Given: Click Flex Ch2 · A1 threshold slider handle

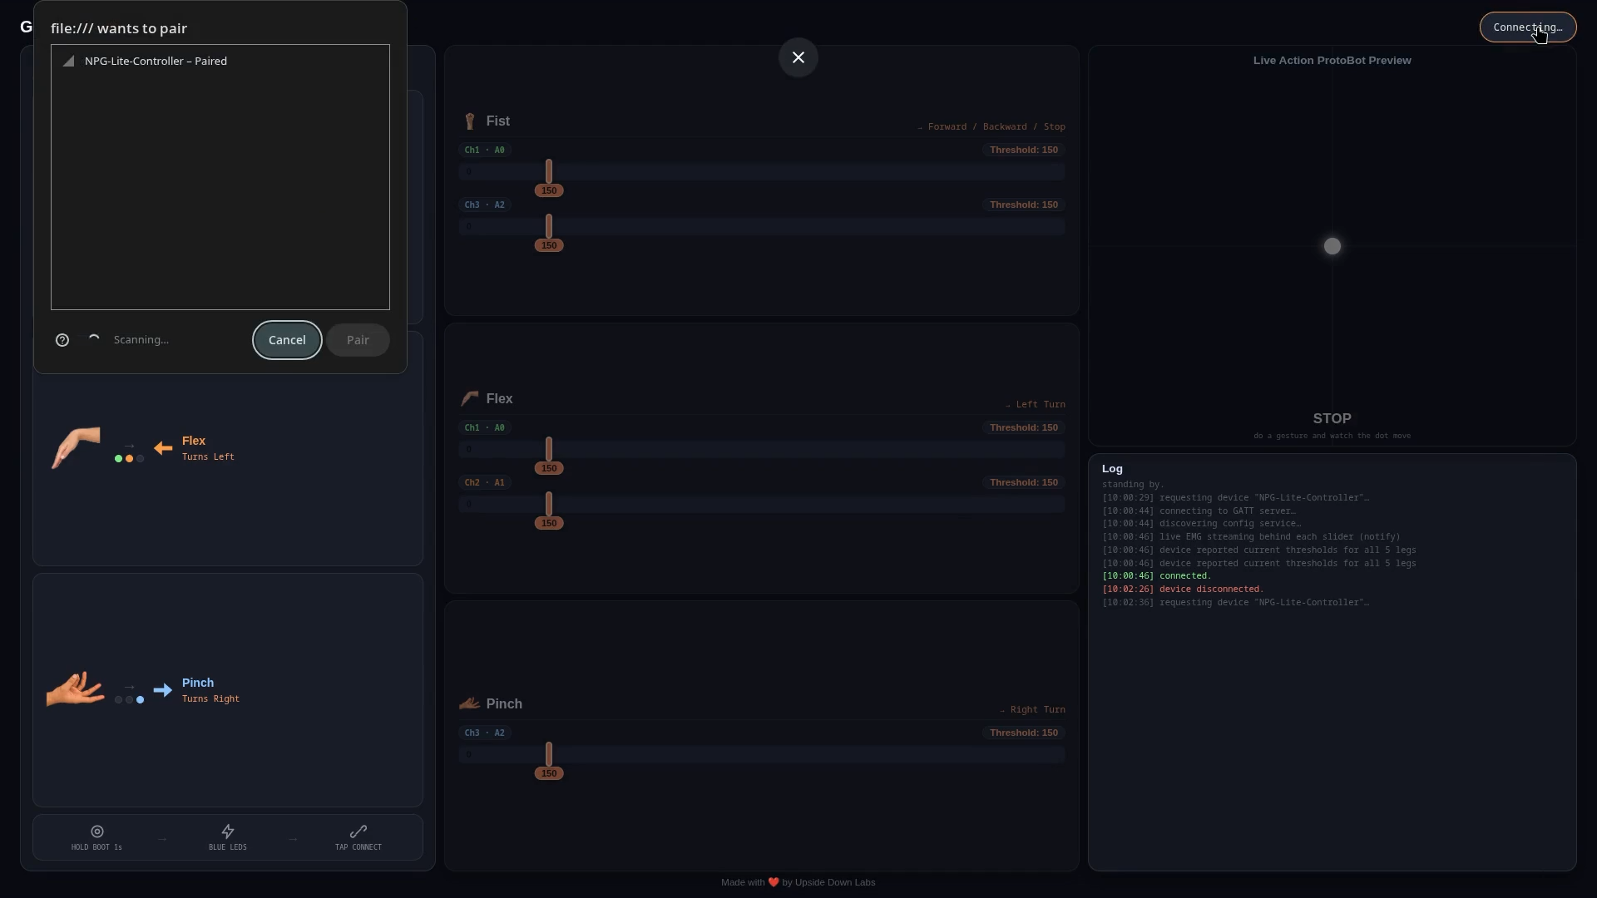Looking at the screenshot, I should click(549, 505).
